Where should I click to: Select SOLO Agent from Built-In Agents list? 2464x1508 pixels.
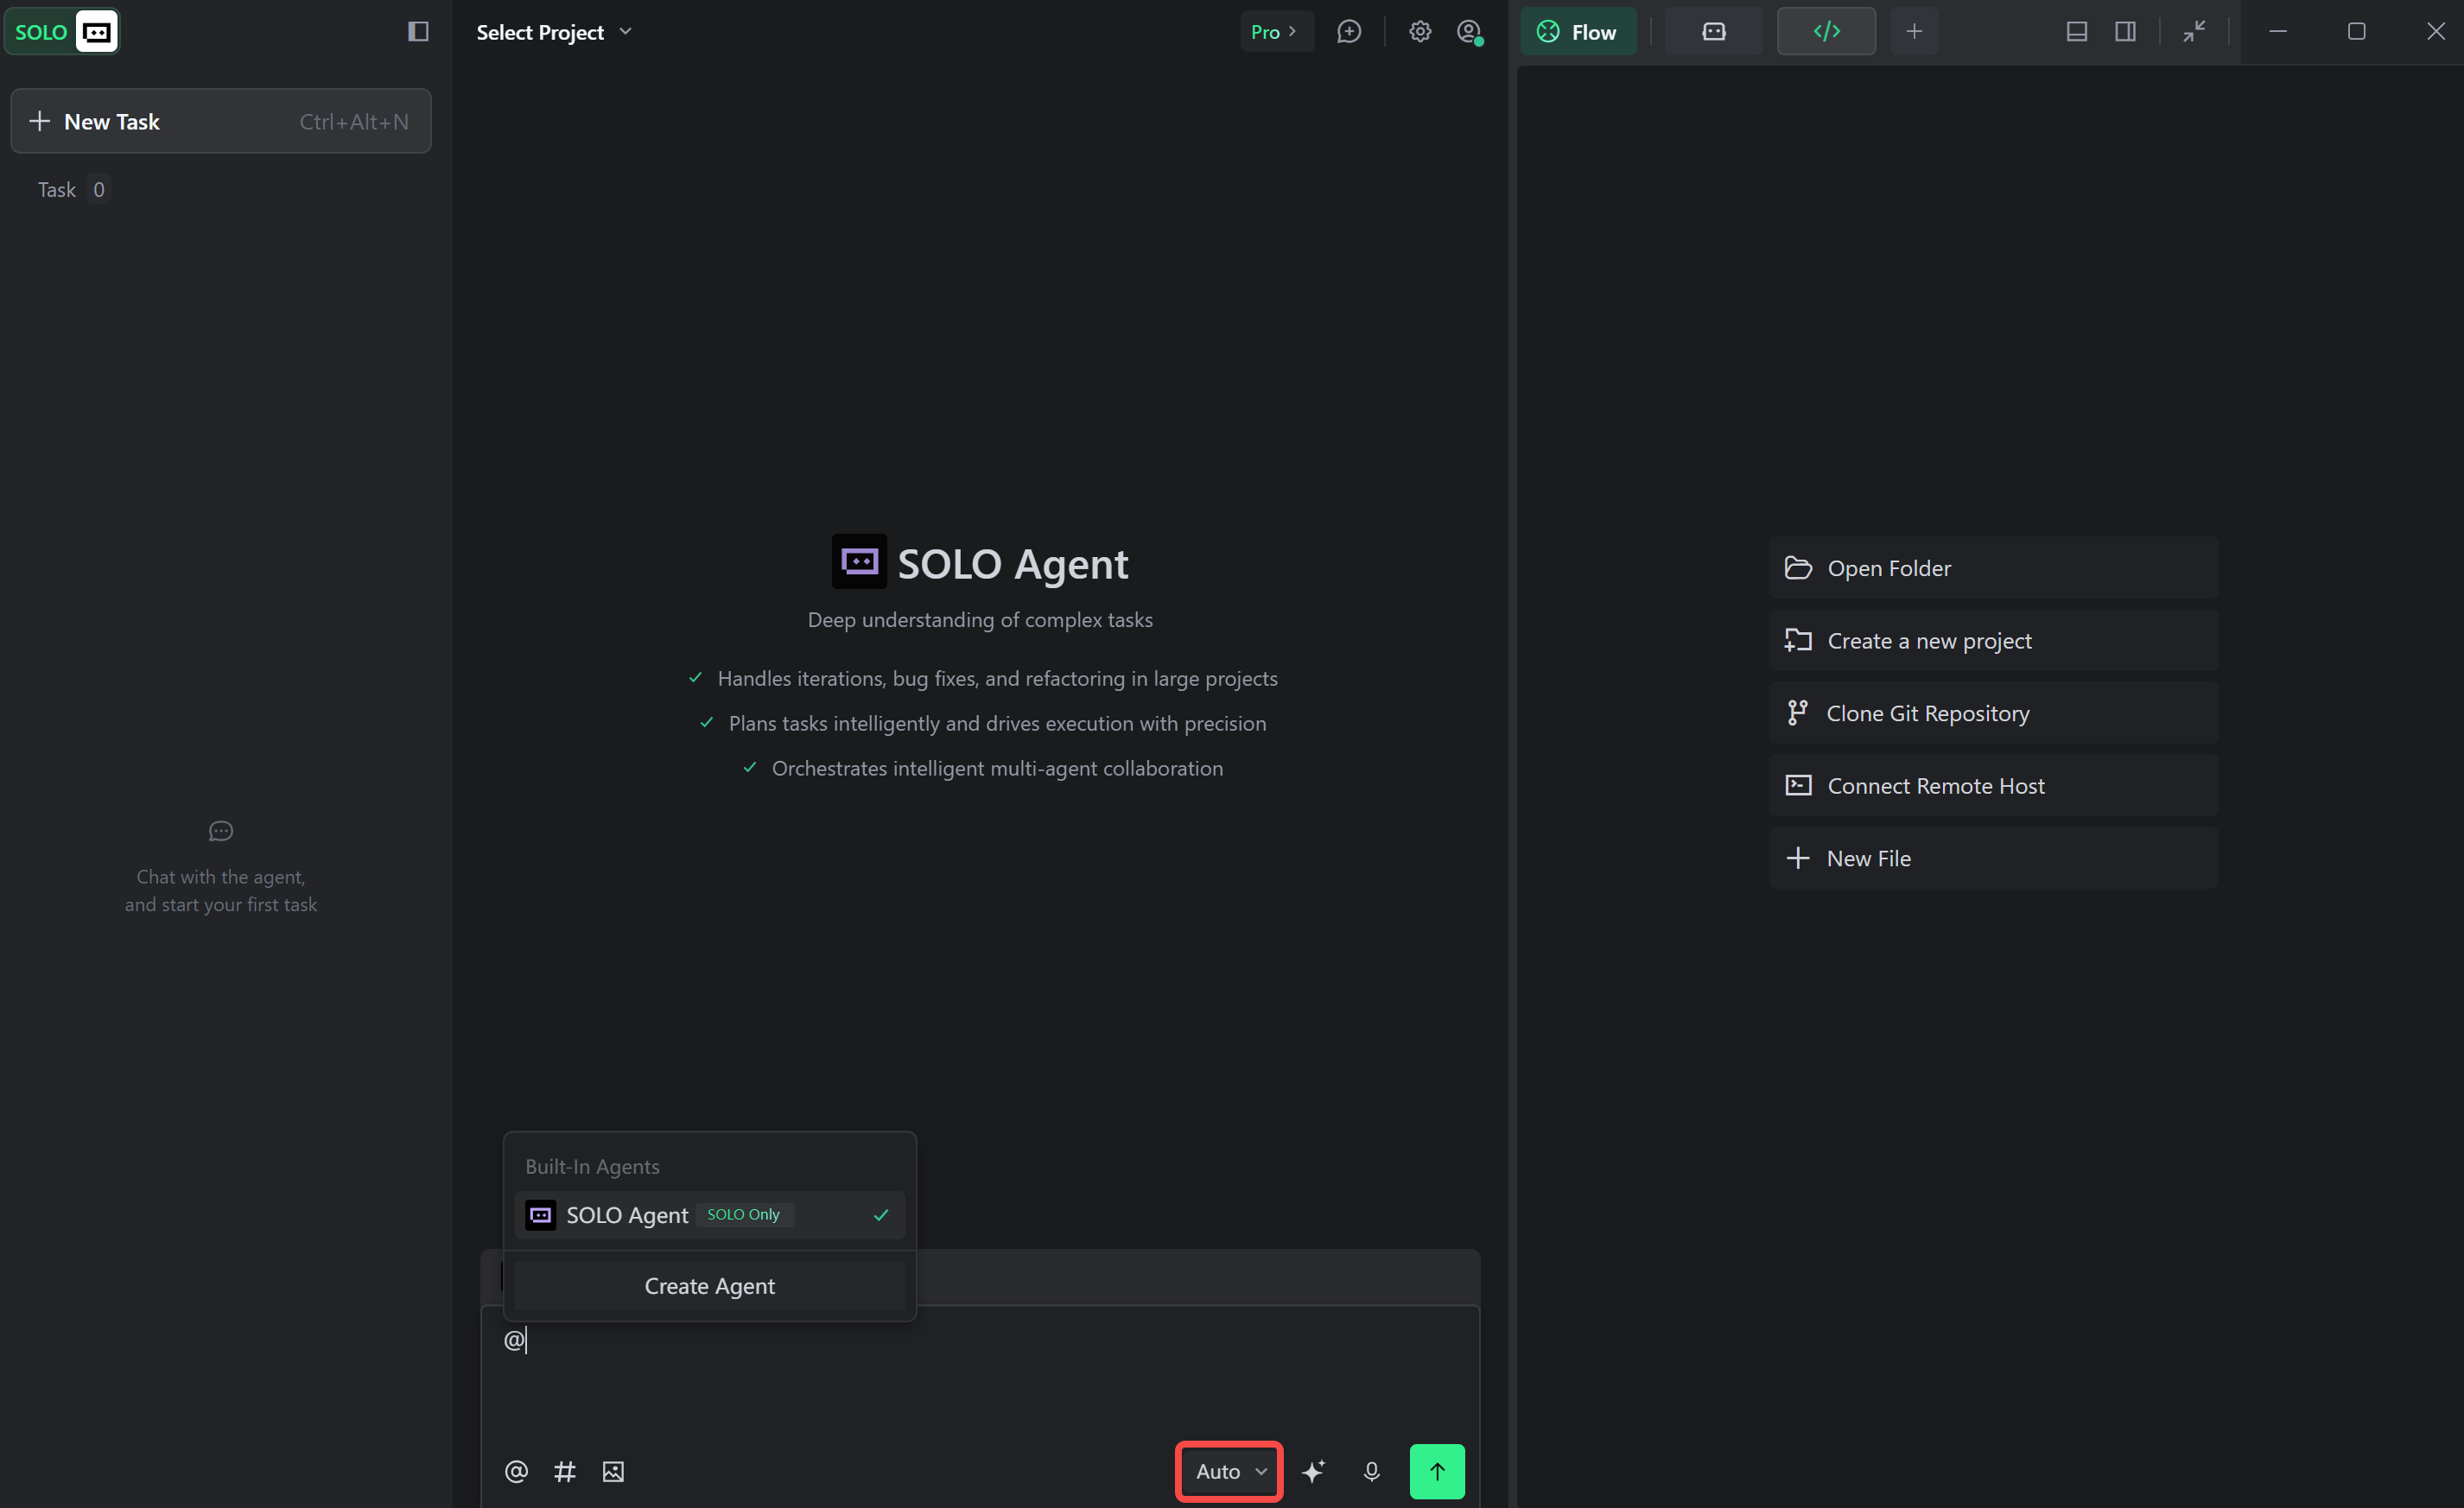(x=709, y=1215)
